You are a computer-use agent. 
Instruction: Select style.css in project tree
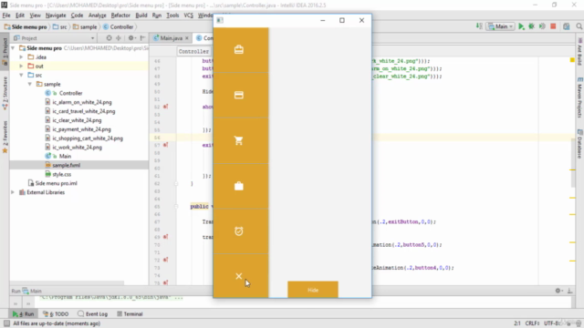coord(61,174)
